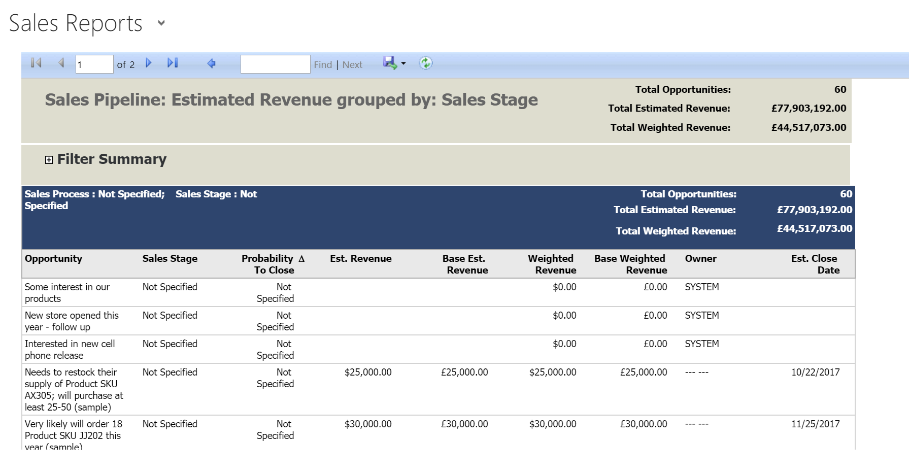Click the Next search result link
This screenshot has width=909, height=475.
click(353, 64)
